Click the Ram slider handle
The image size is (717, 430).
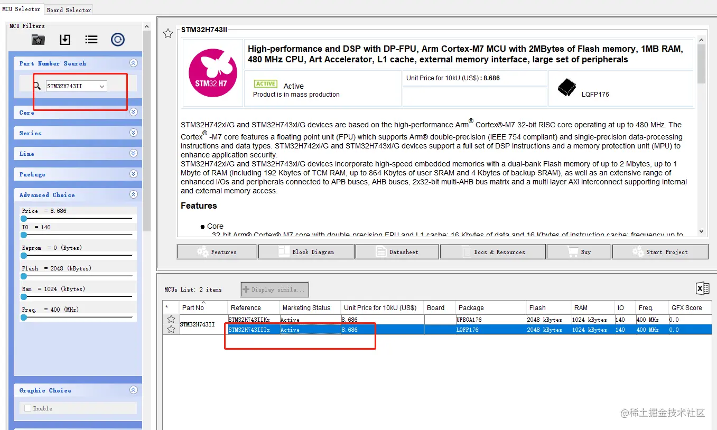[24, 296]
